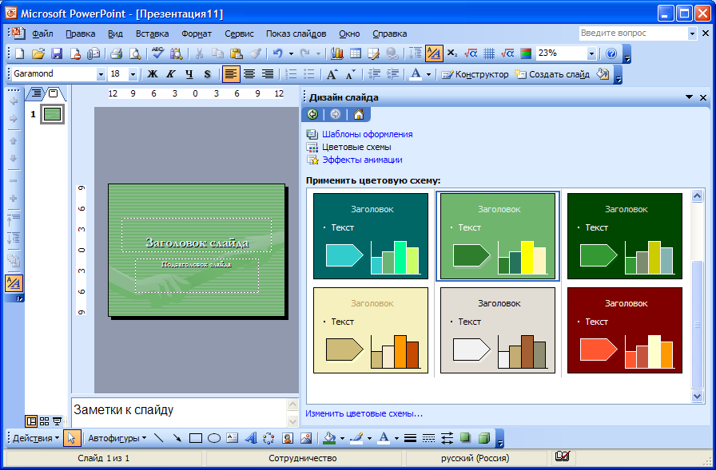Click the Шаблоны оформления link
Viewport: 716px width, 470px height.
(367, 134)
